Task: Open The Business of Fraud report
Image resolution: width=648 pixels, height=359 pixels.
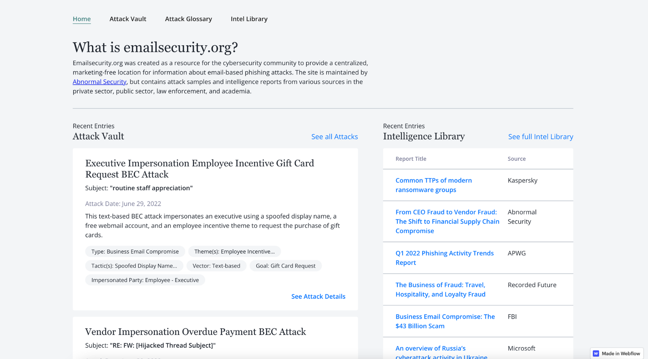Action: tap(441, 289)
